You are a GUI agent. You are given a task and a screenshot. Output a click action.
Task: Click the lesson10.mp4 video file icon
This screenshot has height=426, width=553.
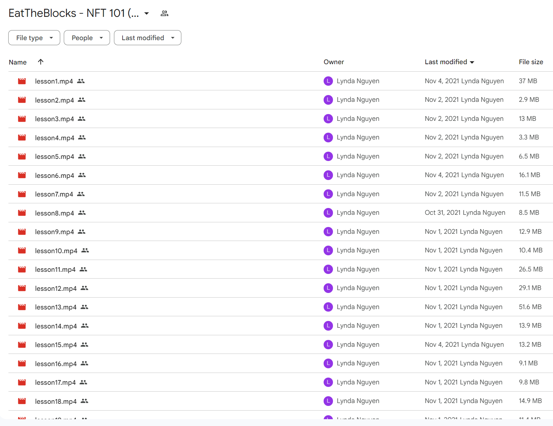22,250
